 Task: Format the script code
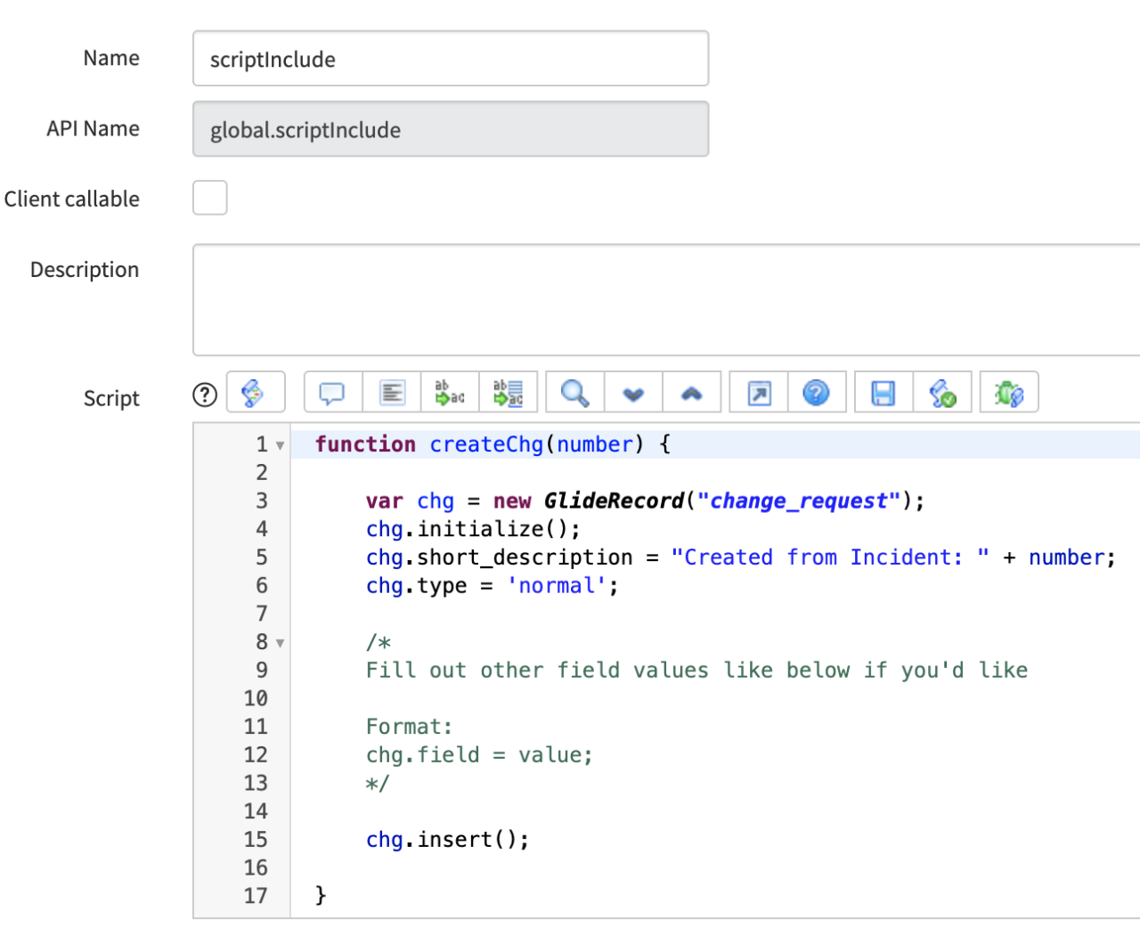(392, 392)
